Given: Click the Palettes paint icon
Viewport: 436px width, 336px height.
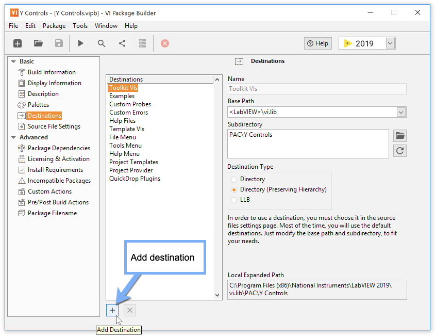Looking at the screenshot, I should pos(22,105).
